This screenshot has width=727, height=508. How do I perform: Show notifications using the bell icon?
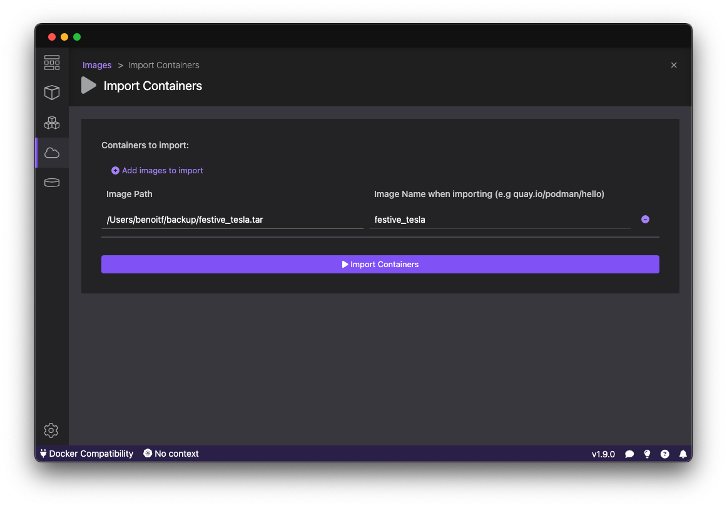click(683, 454)
